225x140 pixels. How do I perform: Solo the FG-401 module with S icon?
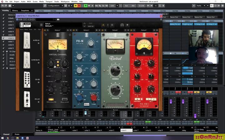(x=134, y=30)
